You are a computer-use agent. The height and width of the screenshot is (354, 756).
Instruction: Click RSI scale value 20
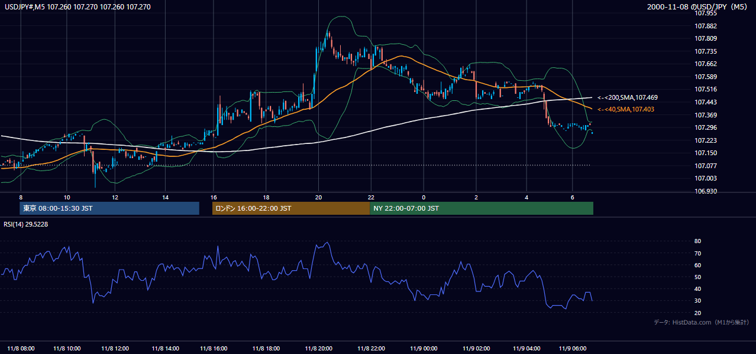click(697, 313)
